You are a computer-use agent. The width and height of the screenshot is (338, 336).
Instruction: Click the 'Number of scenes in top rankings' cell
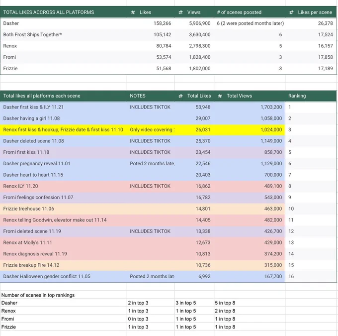coord(64,295)
